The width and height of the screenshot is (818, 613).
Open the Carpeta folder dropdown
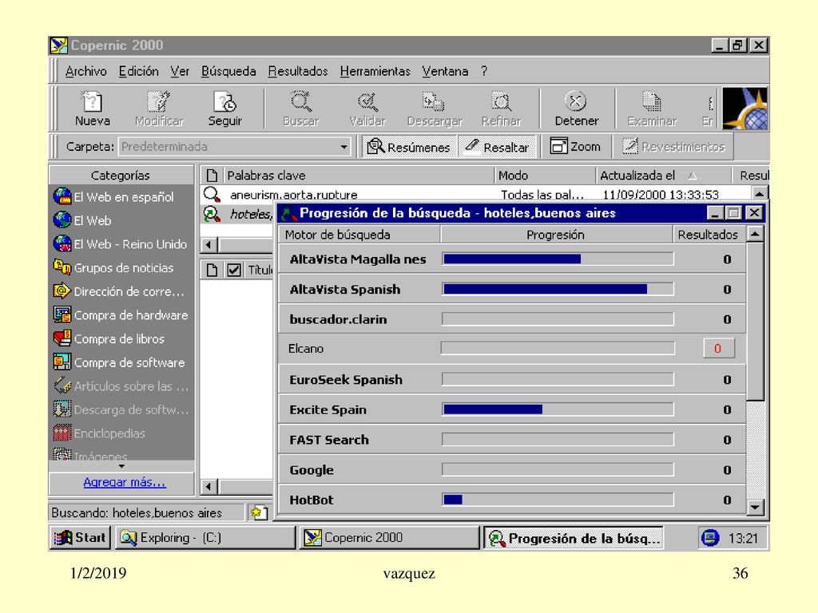(343, 147)
